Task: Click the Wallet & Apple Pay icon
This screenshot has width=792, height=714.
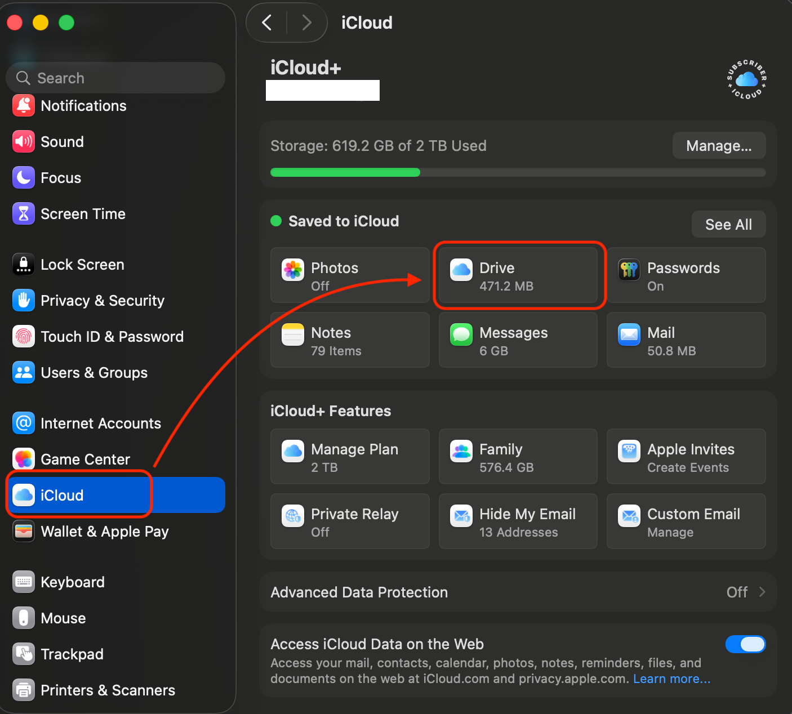Action: (x=24, y=532)
